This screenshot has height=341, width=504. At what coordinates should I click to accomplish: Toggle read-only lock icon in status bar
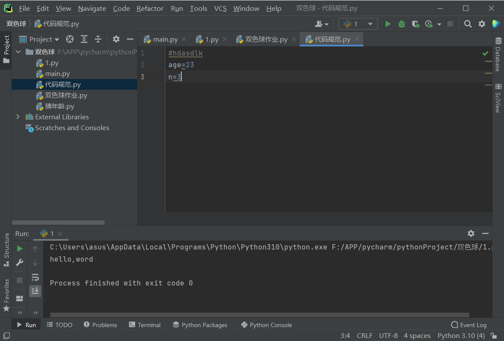pyautogui.click(x=494, y=336)
